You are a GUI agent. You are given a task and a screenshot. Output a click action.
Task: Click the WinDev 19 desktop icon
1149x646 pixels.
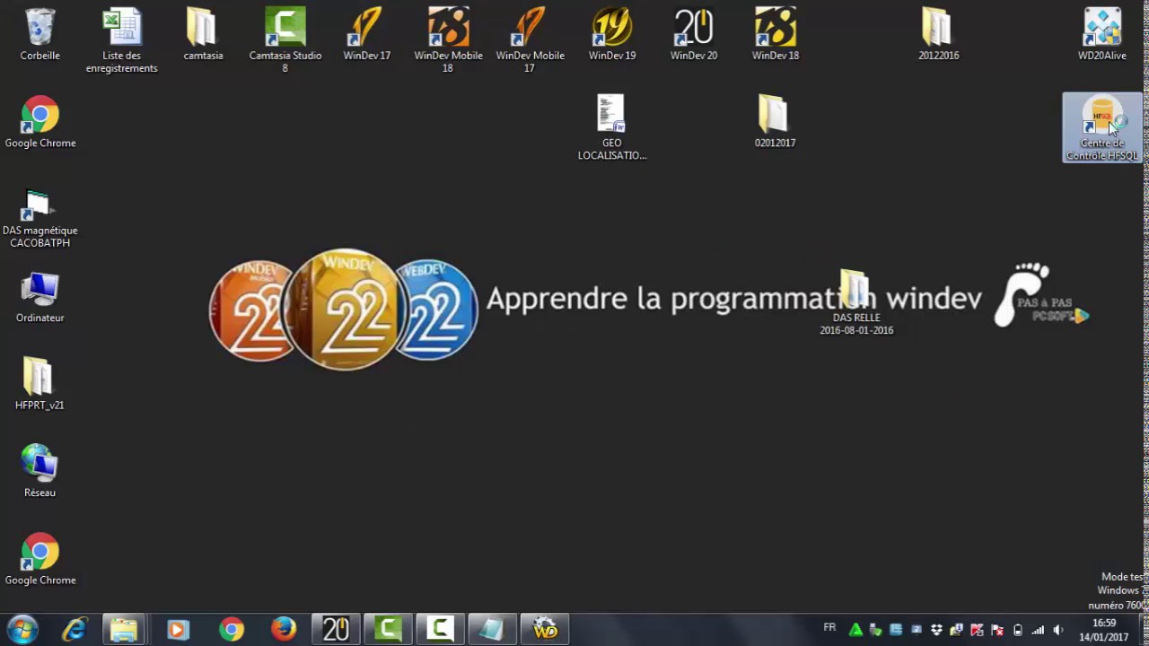pyautogui.click(x=612, y=34)
